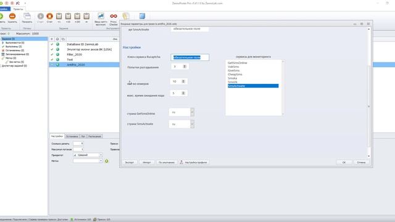Image resolution: width=395 pixels, height=222 pixels.
Task: Confirm the dialog with OK
Action: (x=344, y=162)
